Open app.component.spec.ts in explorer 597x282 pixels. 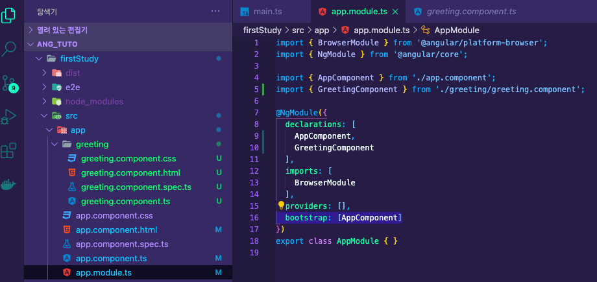[x=128, y=244]
